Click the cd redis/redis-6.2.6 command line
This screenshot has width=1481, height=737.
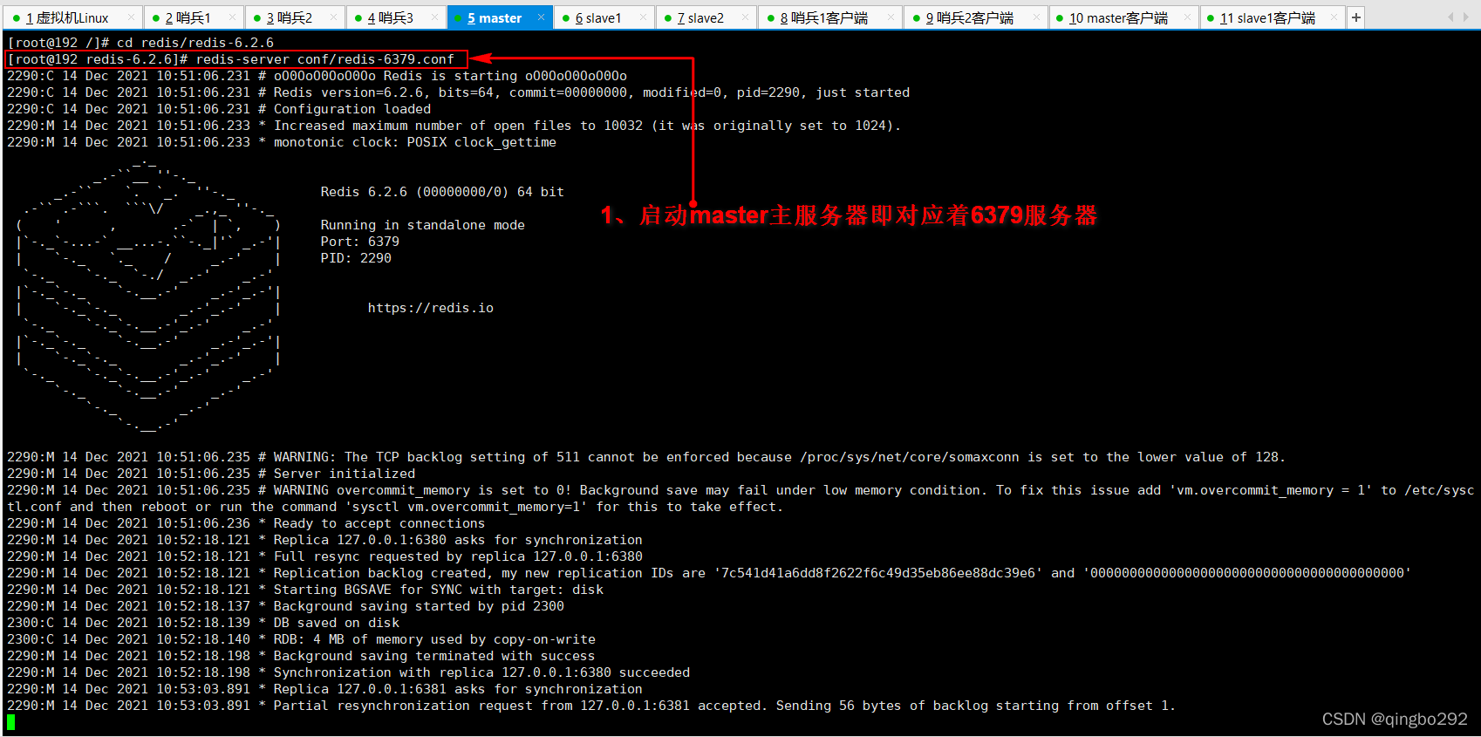(140, 43)
